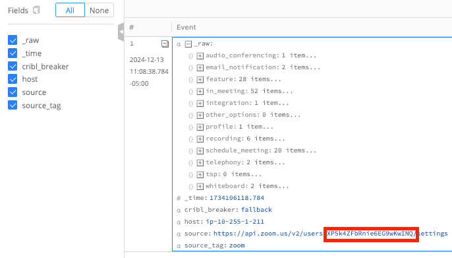
Task: Copy the fields list icon
Action: tap(36, 10)
